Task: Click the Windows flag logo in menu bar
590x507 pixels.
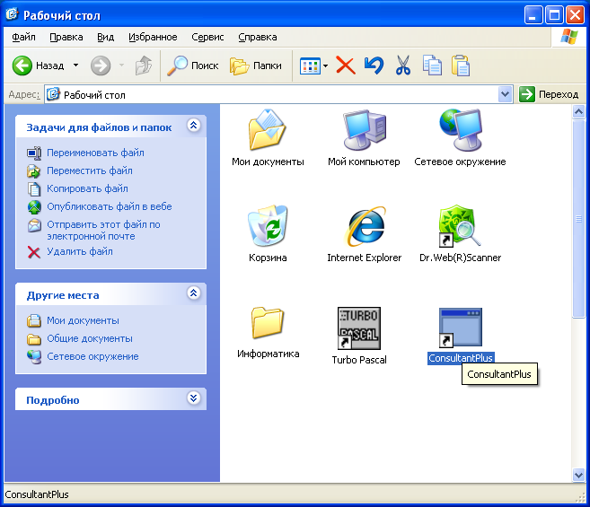Action: tap(569, 37)
